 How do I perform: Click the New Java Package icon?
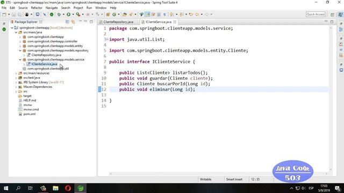pos(108,14)
